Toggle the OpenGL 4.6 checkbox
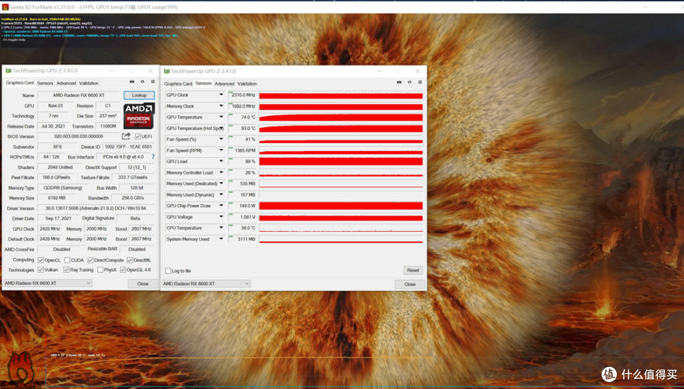 click(123, 270)
